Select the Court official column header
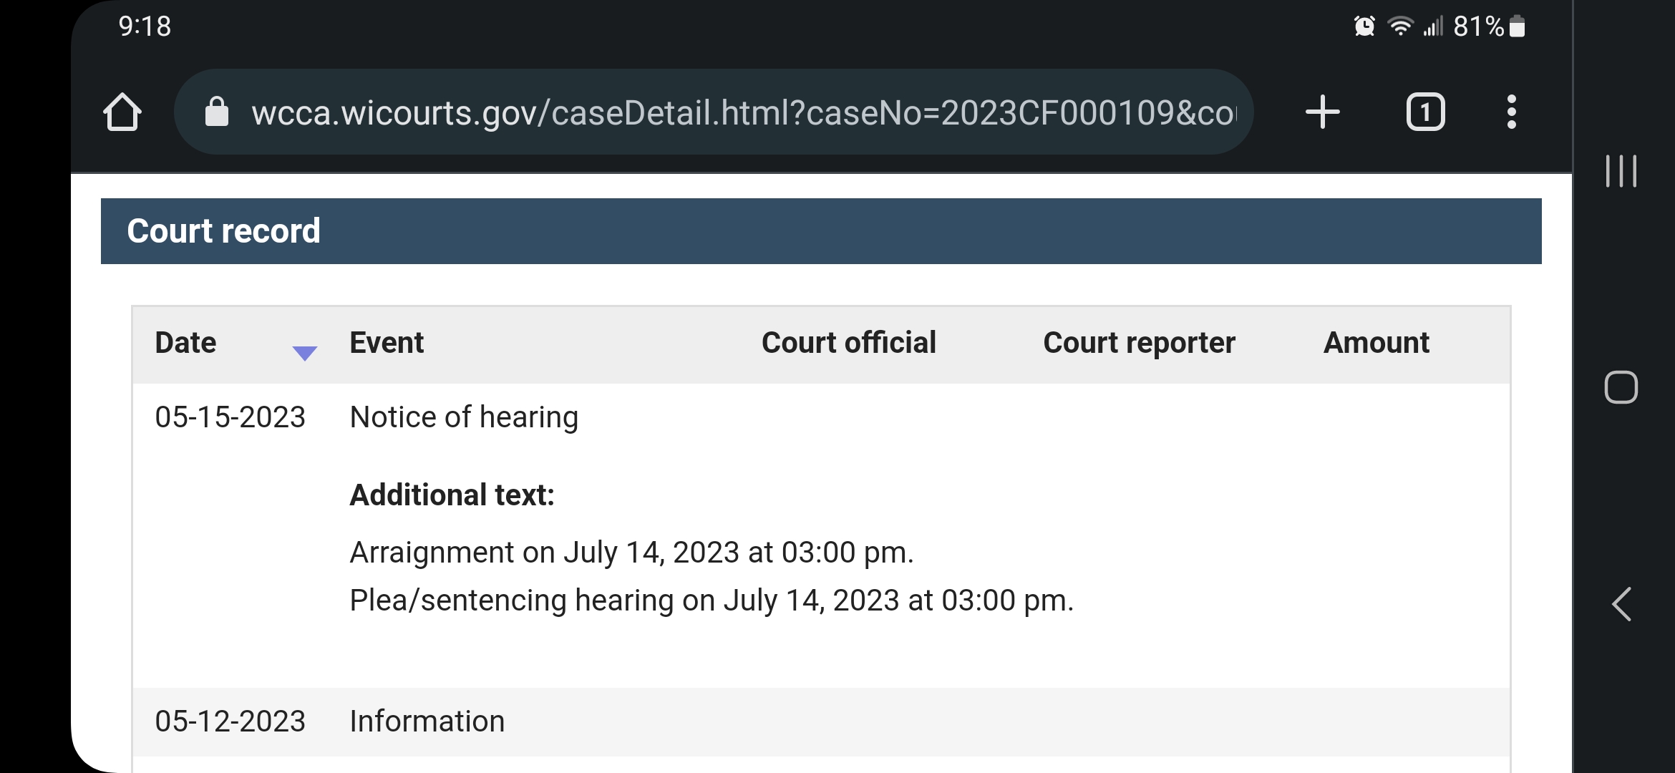Viewport: 1675px width, 773px height. tap(849, 343)
